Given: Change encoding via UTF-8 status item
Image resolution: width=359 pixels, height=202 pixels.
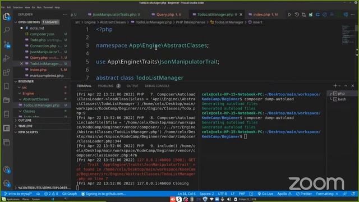Looking at the screenshot, I should pos(222,194).
